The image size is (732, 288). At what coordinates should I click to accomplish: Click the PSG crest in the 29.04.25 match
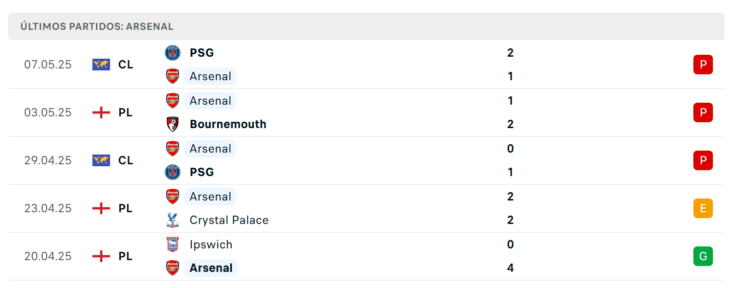[173, 172]
